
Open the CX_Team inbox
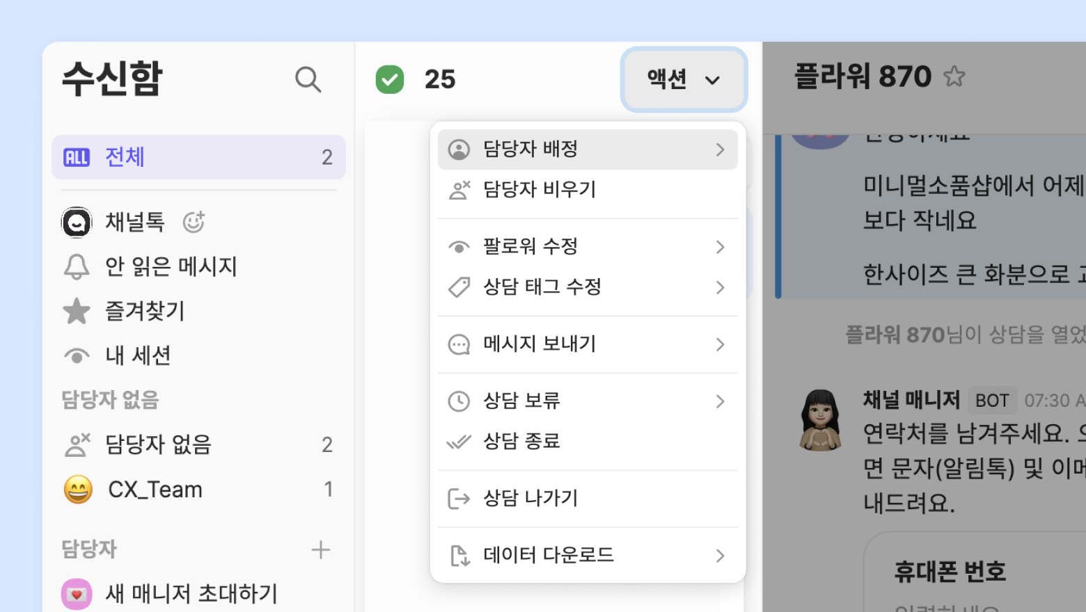coord(155,490)
